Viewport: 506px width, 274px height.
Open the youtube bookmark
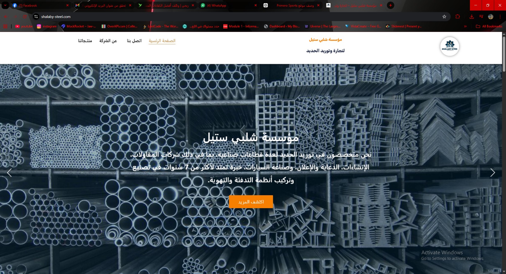pyautogui.click(x=24, y=26)
